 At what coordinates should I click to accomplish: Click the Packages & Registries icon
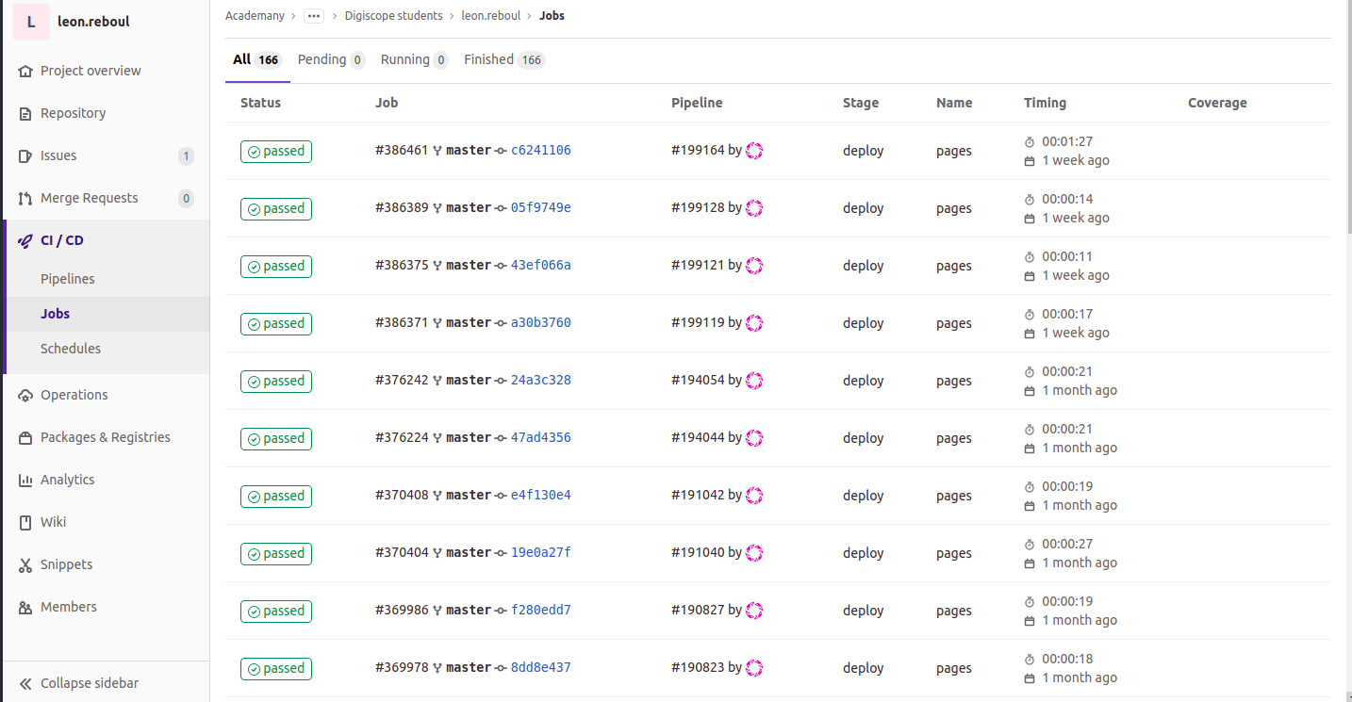25,437
